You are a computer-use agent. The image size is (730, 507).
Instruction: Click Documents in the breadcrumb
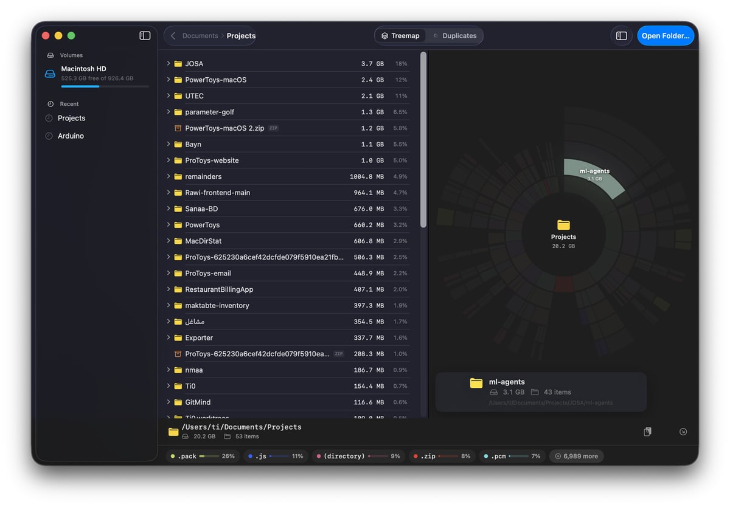click(x=200, y=36)
